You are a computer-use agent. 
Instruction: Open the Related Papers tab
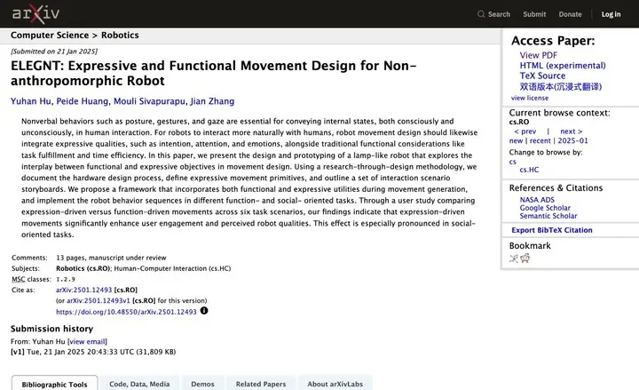click(x=261, y=384)
